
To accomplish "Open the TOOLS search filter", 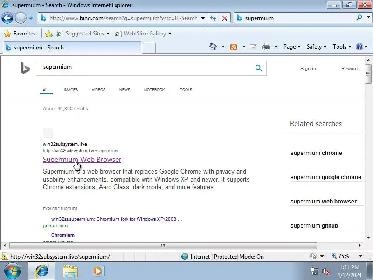I will click(x=186, y=90).
